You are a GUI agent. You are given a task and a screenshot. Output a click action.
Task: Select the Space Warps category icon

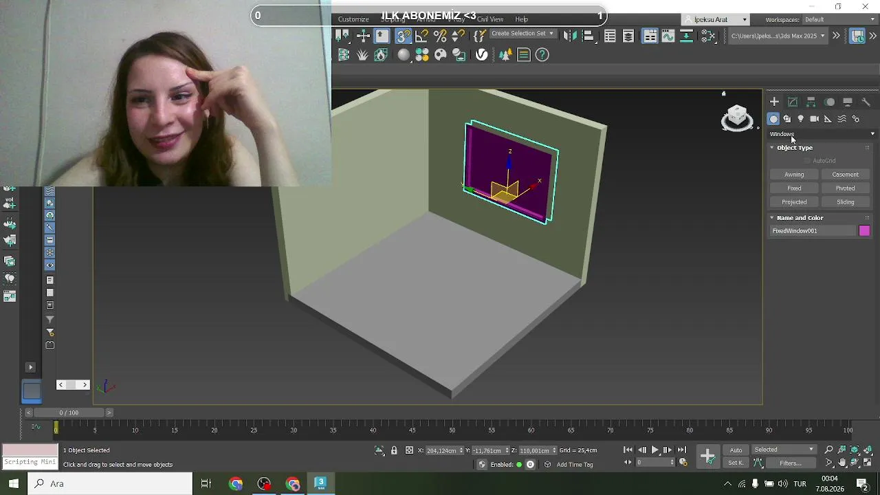(x=841, y=119)
